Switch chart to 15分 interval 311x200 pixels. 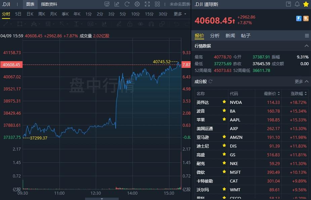coord(149,14)
